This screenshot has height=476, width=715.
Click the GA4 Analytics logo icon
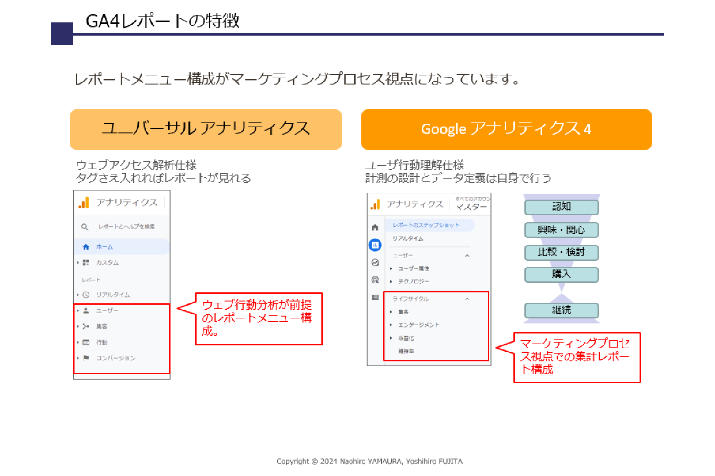375,205
